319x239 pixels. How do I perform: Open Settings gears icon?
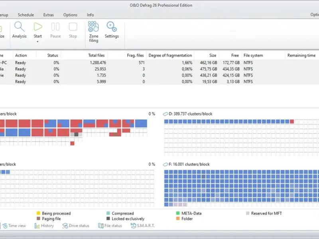tap(112, 27)
